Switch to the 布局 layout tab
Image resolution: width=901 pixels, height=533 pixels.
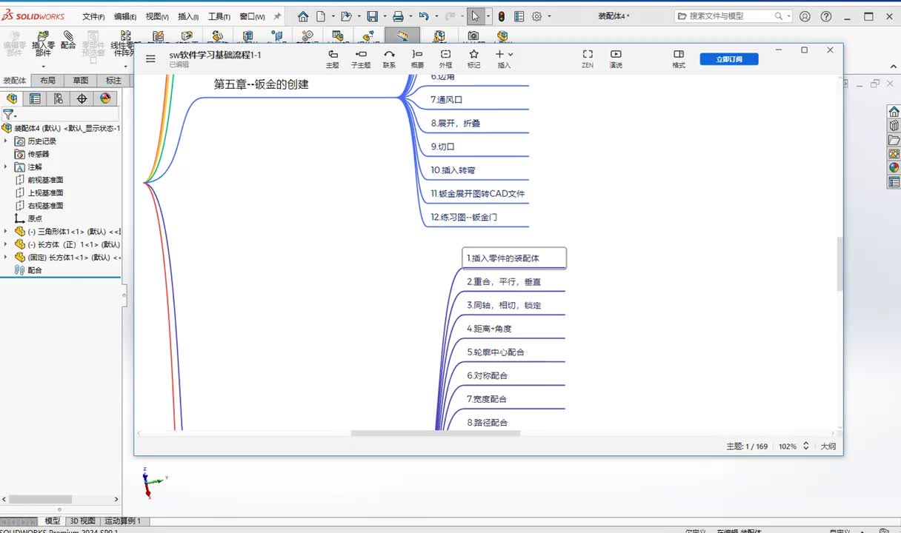pyautogui.click(x=47, y=81)
